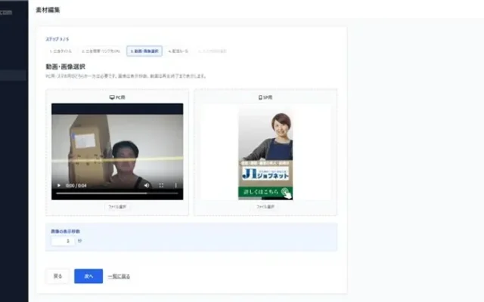
Task: Click the greyed-out step 5 tab
Action: [213, 51]
